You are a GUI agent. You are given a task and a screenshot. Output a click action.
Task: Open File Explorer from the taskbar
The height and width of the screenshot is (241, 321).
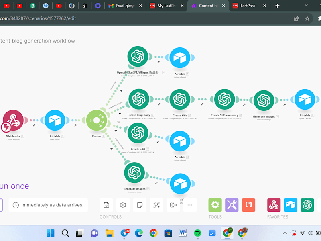click(x=109, y=233)
